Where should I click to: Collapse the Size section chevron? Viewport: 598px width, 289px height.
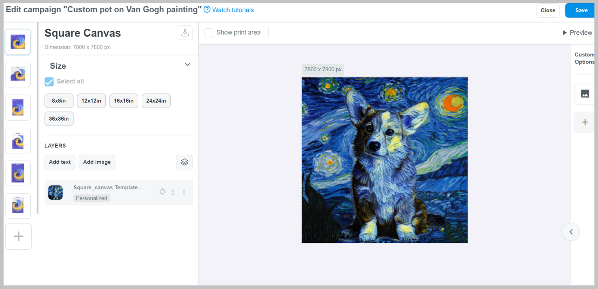click(187, 65)
